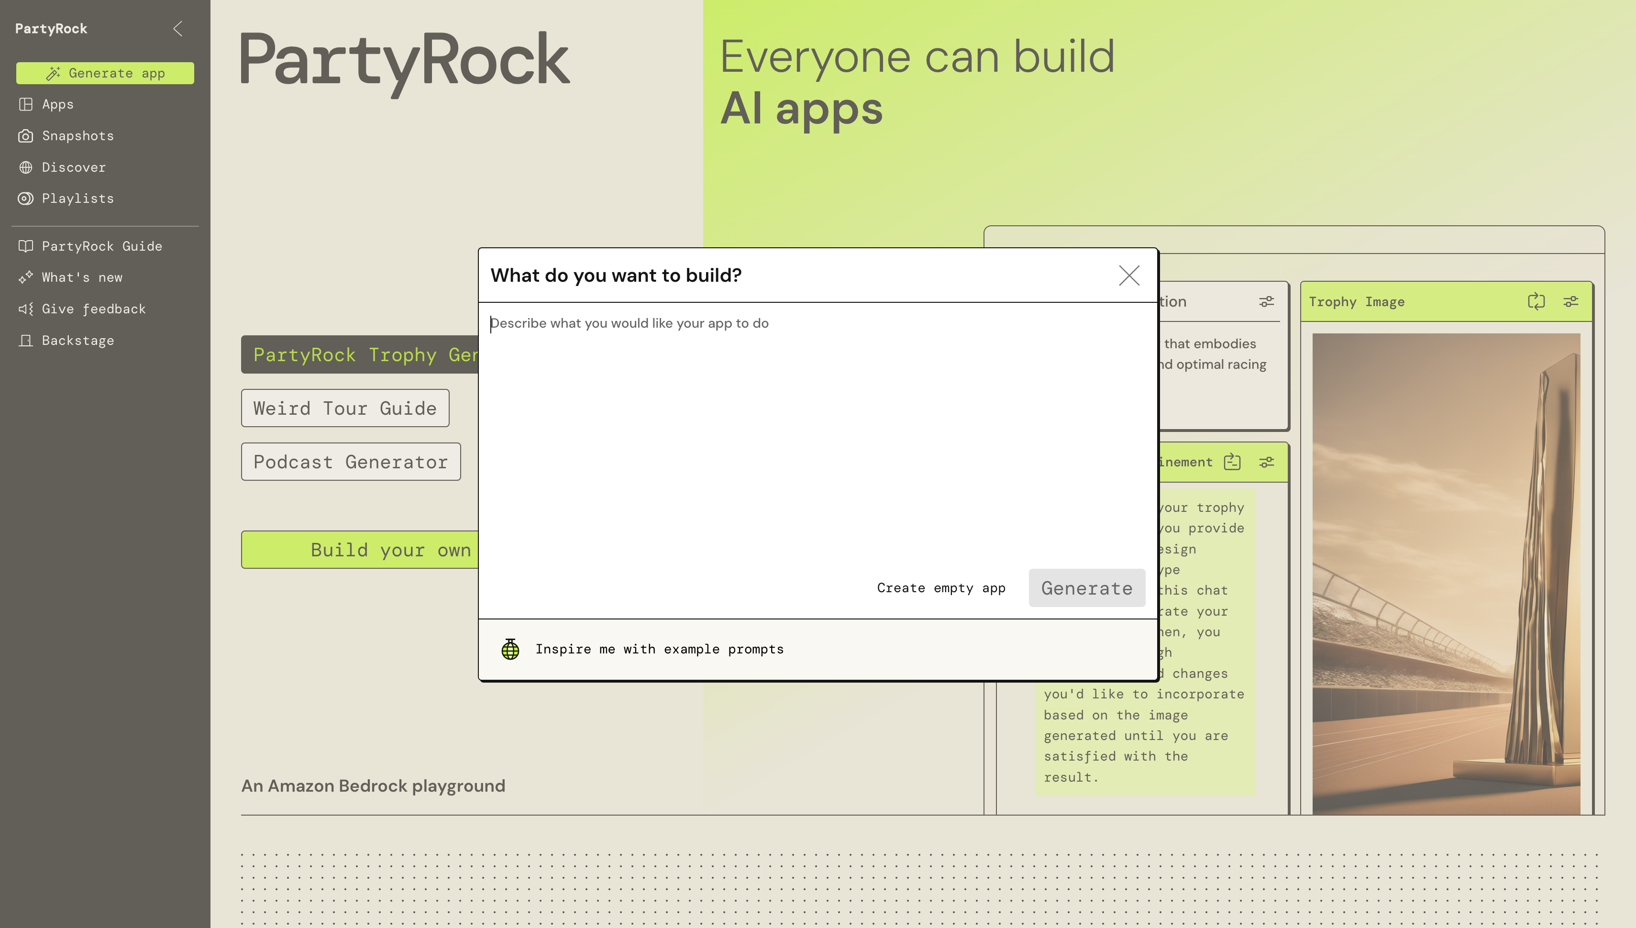Click the disco ball inspire icon
This screenshot has width=1636, height=928.
(x=510, y=649)
